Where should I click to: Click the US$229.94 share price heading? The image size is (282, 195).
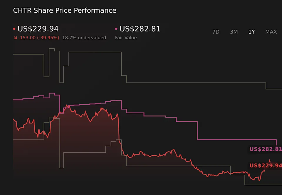click(38, 29)
